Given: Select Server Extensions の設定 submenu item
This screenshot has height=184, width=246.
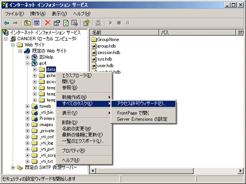Looking at the screenshot, I should (x=142, y=119).
